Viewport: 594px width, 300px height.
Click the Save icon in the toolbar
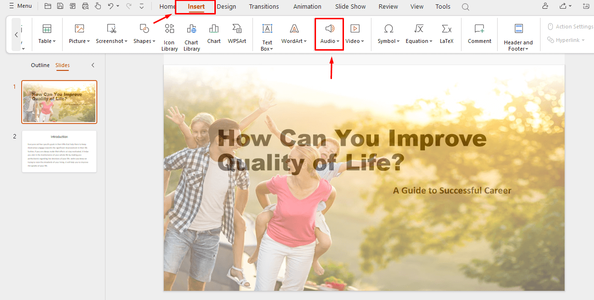(x=60, y=6)
